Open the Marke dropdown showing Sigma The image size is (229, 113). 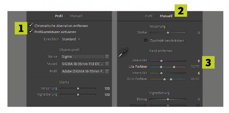(x=85, y=57)
